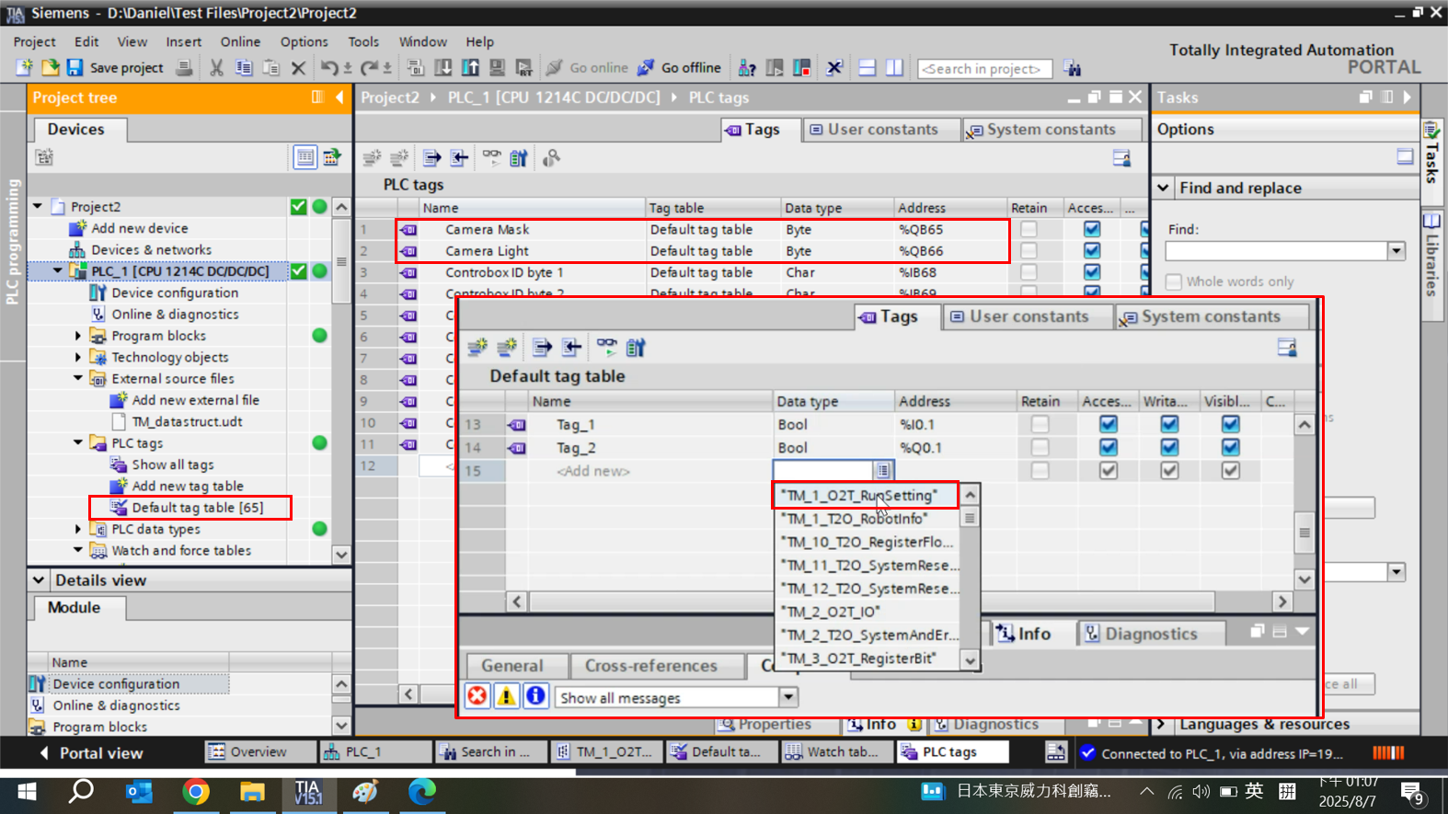Open Accessible devices toolbar icon

pos(747,67)
